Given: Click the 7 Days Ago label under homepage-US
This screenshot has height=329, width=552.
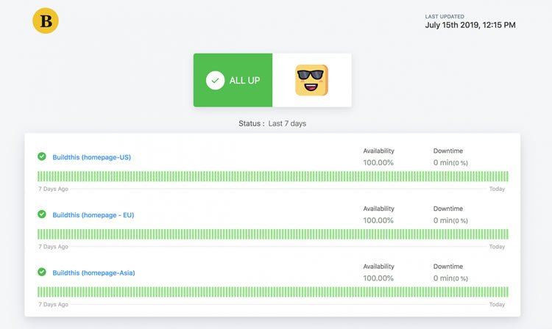Looking at the screenshot, I should point(53,189).
